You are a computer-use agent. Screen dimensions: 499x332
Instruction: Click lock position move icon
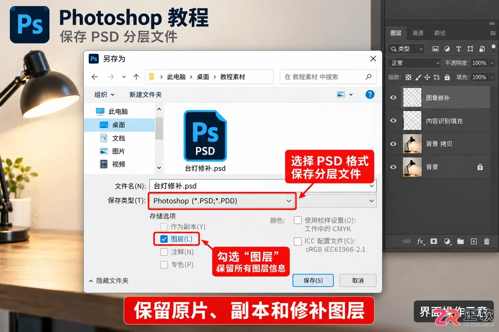[427, 77]
